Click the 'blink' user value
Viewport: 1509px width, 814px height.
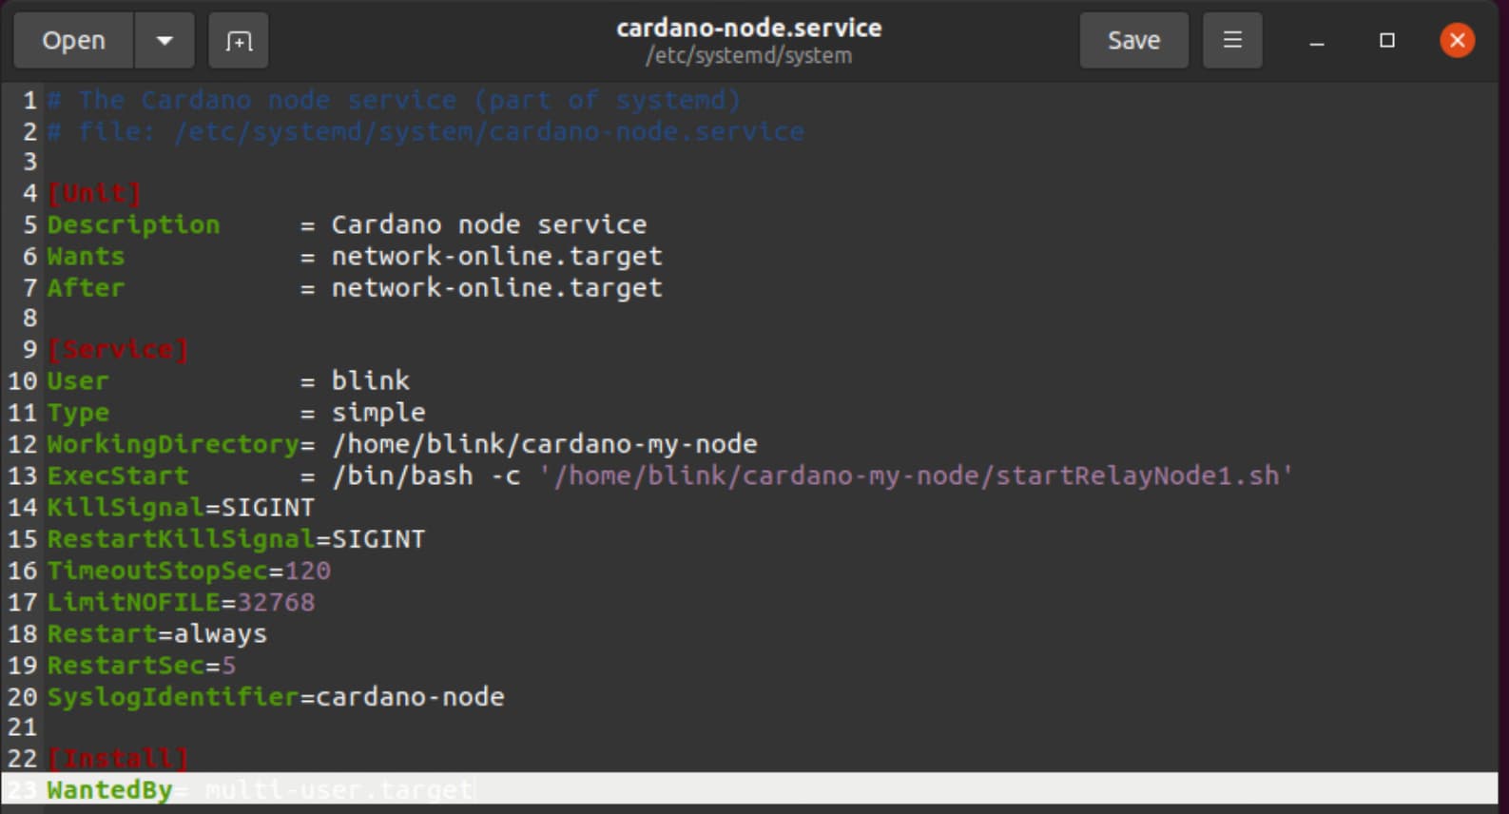(x=370, y=381)
